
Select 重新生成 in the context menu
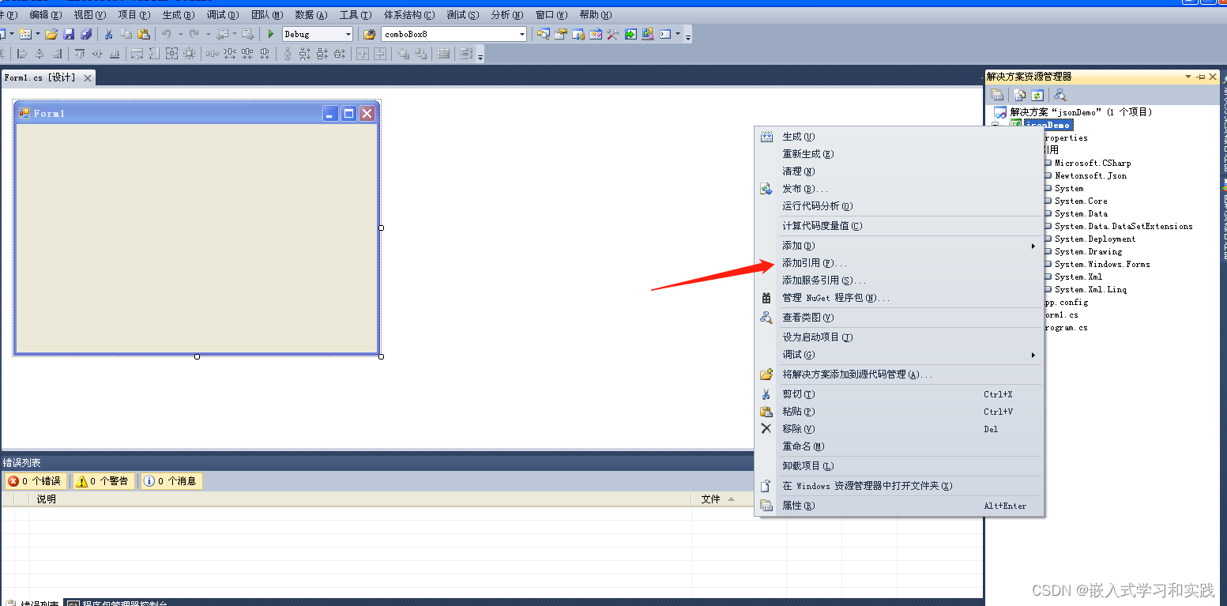pyautogui.click(x=899, y=154)
